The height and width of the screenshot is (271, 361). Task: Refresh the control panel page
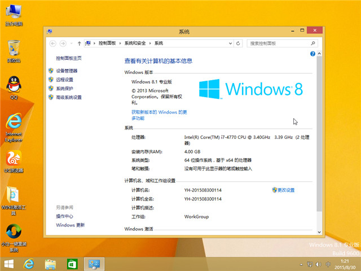pos(238,43)
